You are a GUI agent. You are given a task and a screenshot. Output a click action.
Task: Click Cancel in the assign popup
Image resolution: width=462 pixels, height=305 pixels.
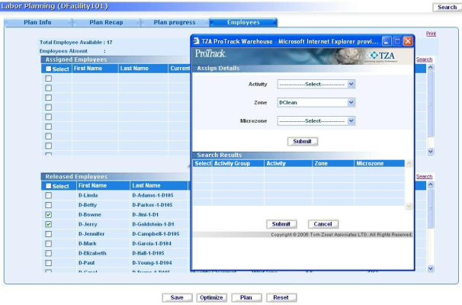pyautogui.click(x=323, y=223)
